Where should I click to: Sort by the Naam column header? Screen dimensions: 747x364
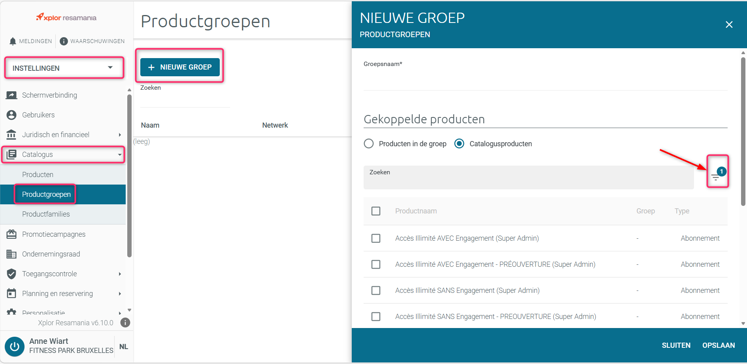(x=150, y=125)
